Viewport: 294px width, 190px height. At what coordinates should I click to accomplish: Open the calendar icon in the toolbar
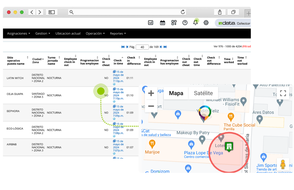click(x=162, y=22)
